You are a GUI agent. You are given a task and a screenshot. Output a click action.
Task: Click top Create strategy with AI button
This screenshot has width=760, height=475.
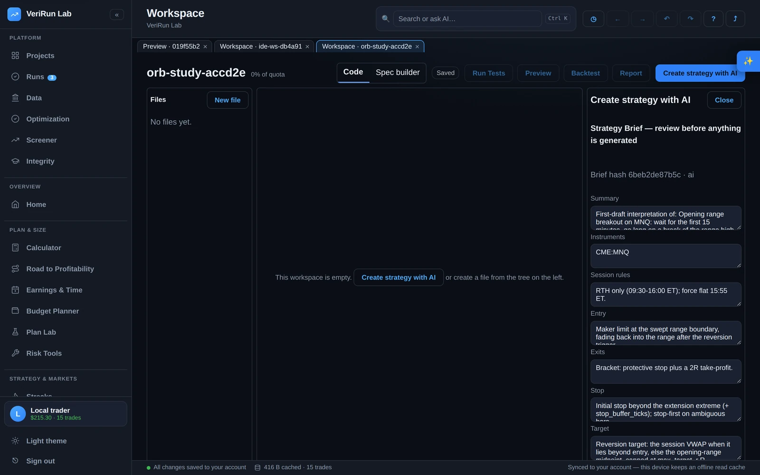pyautogui.click(x=700, y=73)
